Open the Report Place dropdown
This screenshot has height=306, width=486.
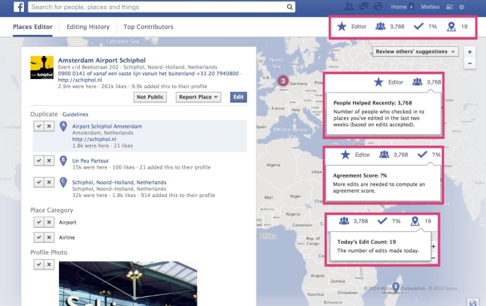coord(198,97)
